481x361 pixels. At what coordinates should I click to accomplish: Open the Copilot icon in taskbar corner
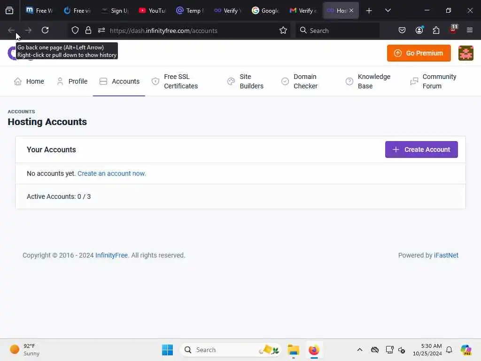(x=466, y=350)
